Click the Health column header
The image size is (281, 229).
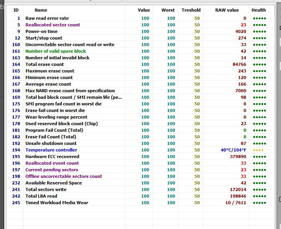point(259,10)
